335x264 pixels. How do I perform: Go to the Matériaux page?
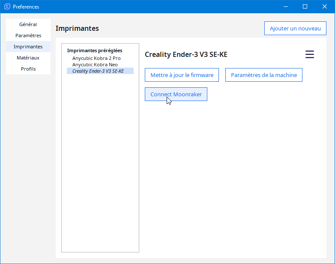point(28,58)
